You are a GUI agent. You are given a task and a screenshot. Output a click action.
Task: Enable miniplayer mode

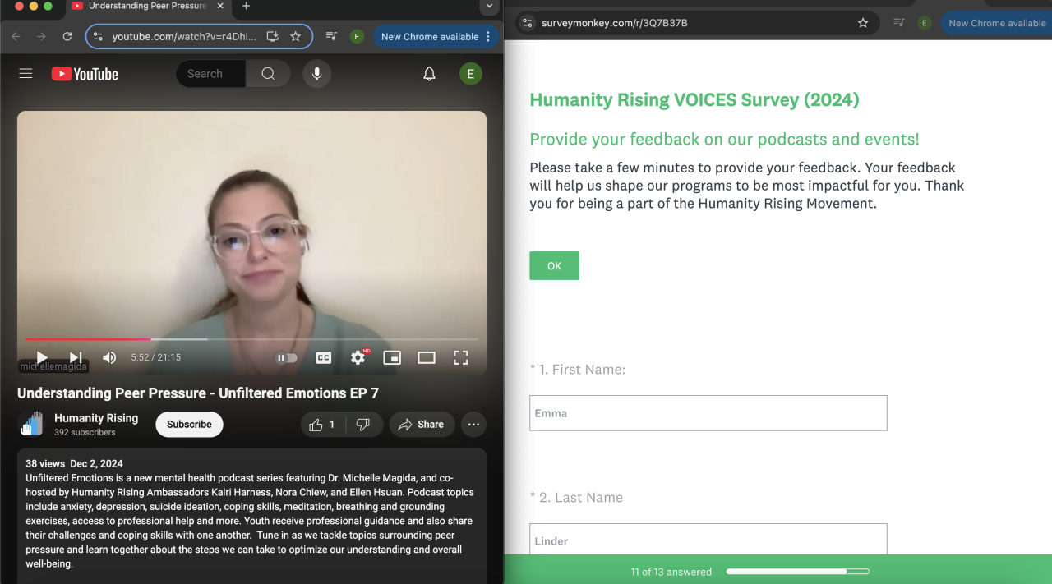(x=392, y=357)
